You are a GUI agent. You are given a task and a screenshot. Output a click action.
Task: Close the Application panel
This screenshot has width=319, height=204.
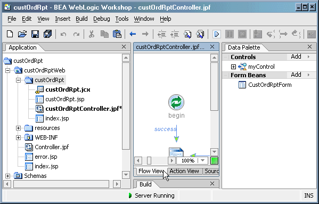pos(124,47)
